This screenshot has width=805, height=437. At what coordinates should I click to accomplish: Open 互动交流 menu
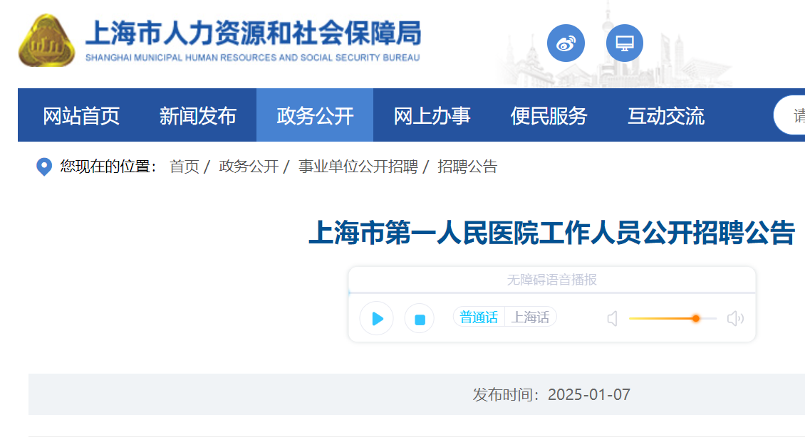pyautogui.click(x=666, y=116)
